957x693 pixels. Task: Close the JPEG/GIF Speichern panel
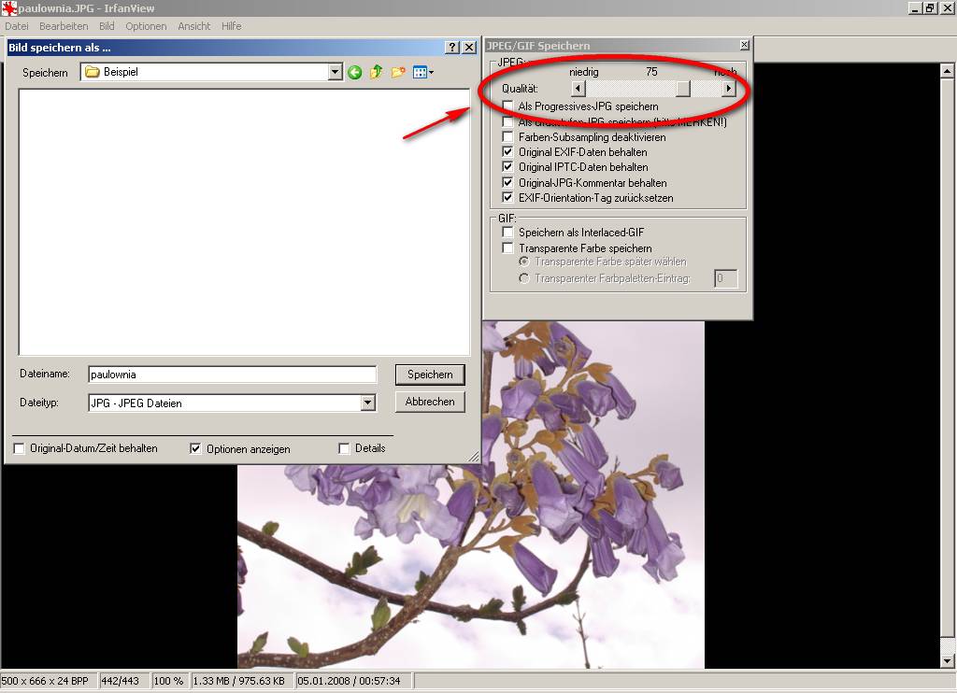pos(744,45)
